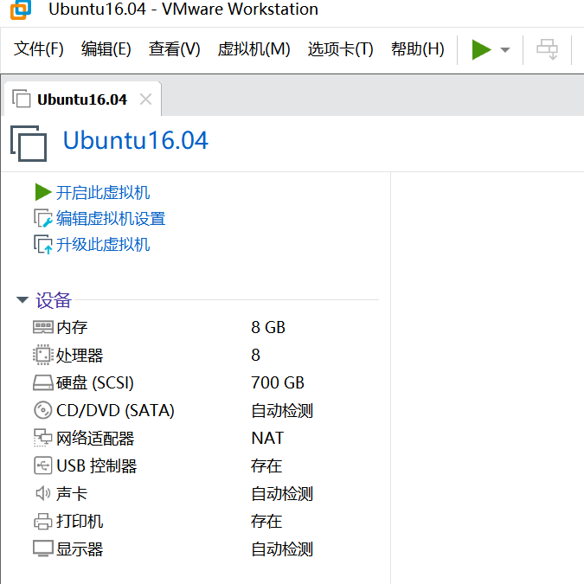Click the VMware Workstation logo icon
Screen dimensions: 584x584
tap(21, 10)
